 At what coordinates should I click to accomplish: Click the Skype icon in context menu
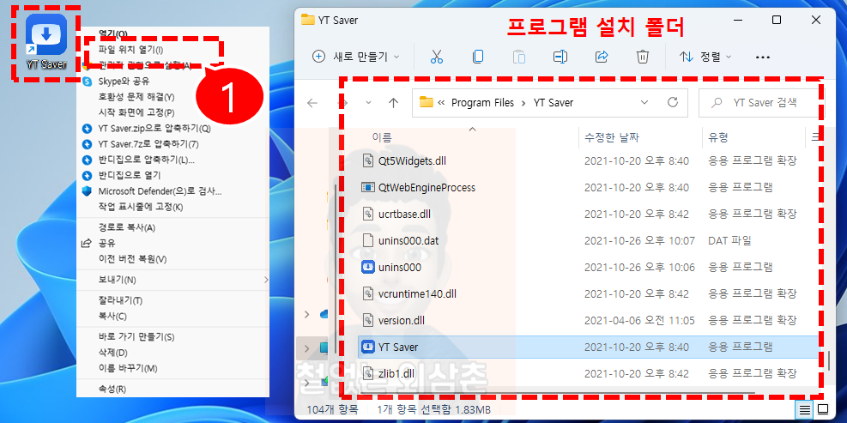coord(87,82)
